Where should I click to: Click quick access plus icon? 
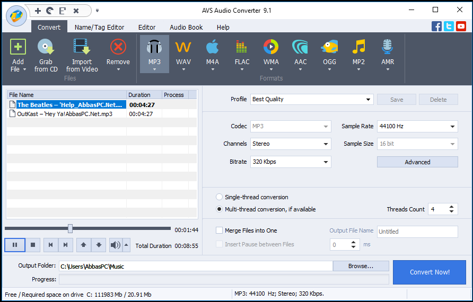click(38, 11)
